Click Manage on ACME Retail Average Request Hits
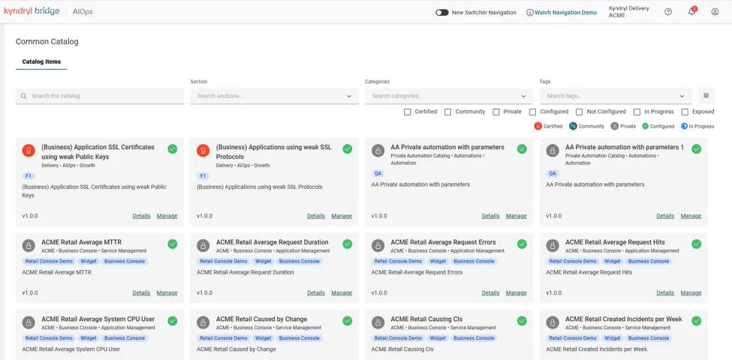This screenshot has width=732, height=360. click(x=691, y=292)
